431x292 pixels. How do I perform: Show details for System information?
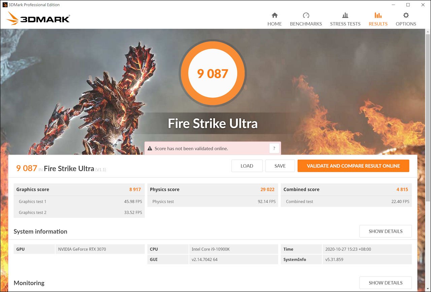[x=386, y=231]
